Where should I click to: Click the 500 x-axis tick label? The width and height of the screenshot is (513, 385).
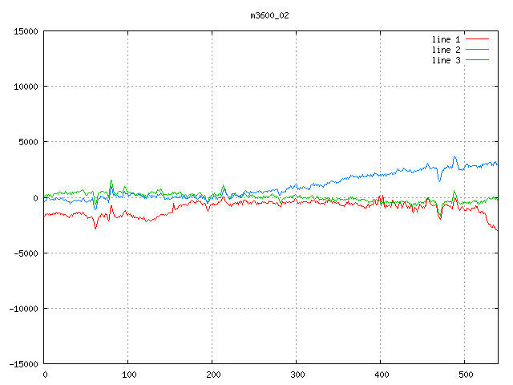coord(465,374)
